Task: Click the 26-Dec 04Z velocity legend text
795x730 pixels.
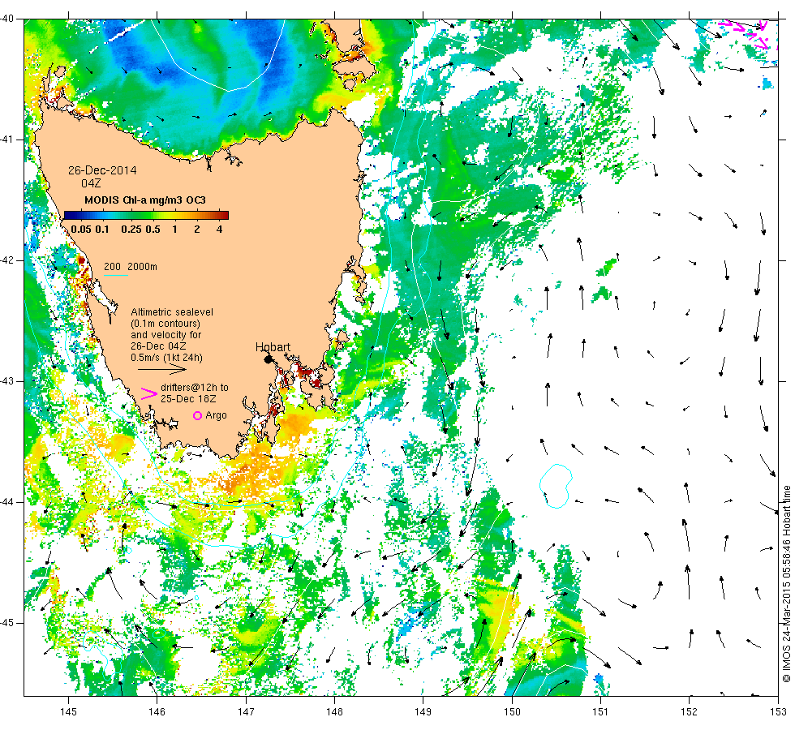Action: (158, 346)
